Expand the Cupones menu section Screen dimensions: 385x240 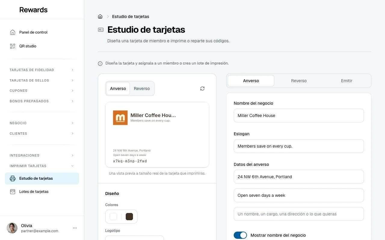pos(42,91)
